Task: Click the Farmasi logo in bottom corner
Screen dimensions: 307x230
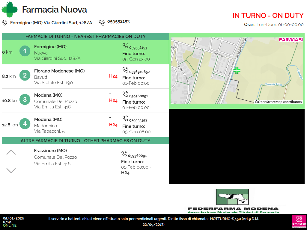Action: 299,222
